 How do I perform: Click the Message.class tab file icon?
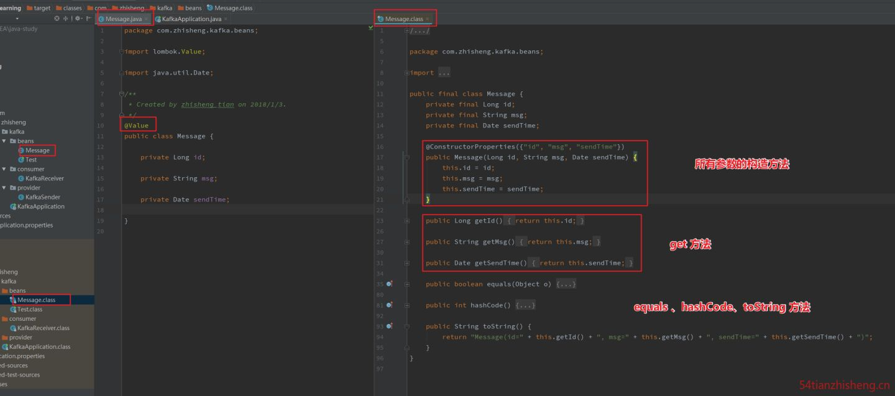click(380, 19)
